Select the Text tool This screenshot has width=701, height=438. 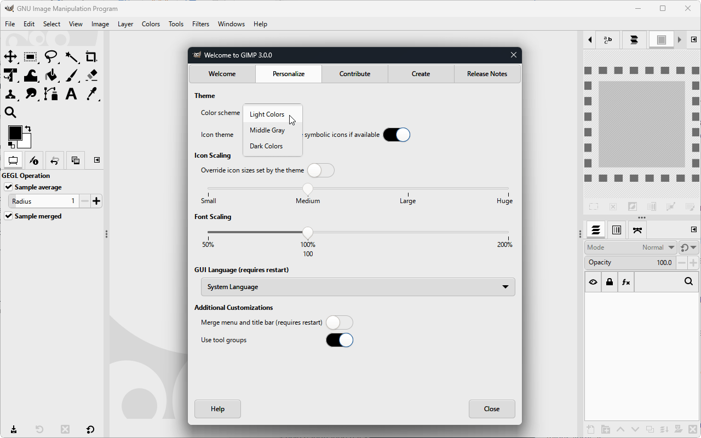tap(71, 94)
